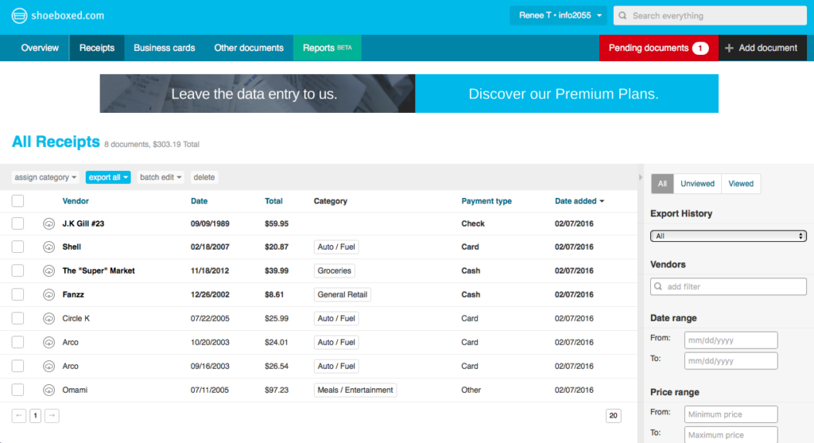814x443 pixels.
Task: Open the assign category dropdown
Action: tap(46, 177)
